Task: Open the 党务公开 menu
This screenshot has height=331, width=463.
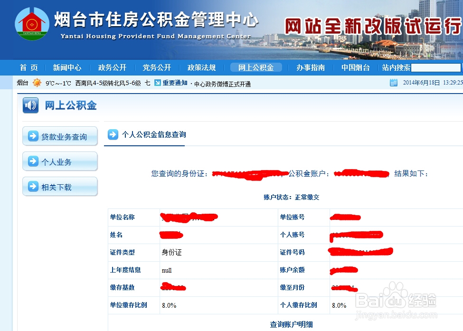Action: (x=157, y=67)
